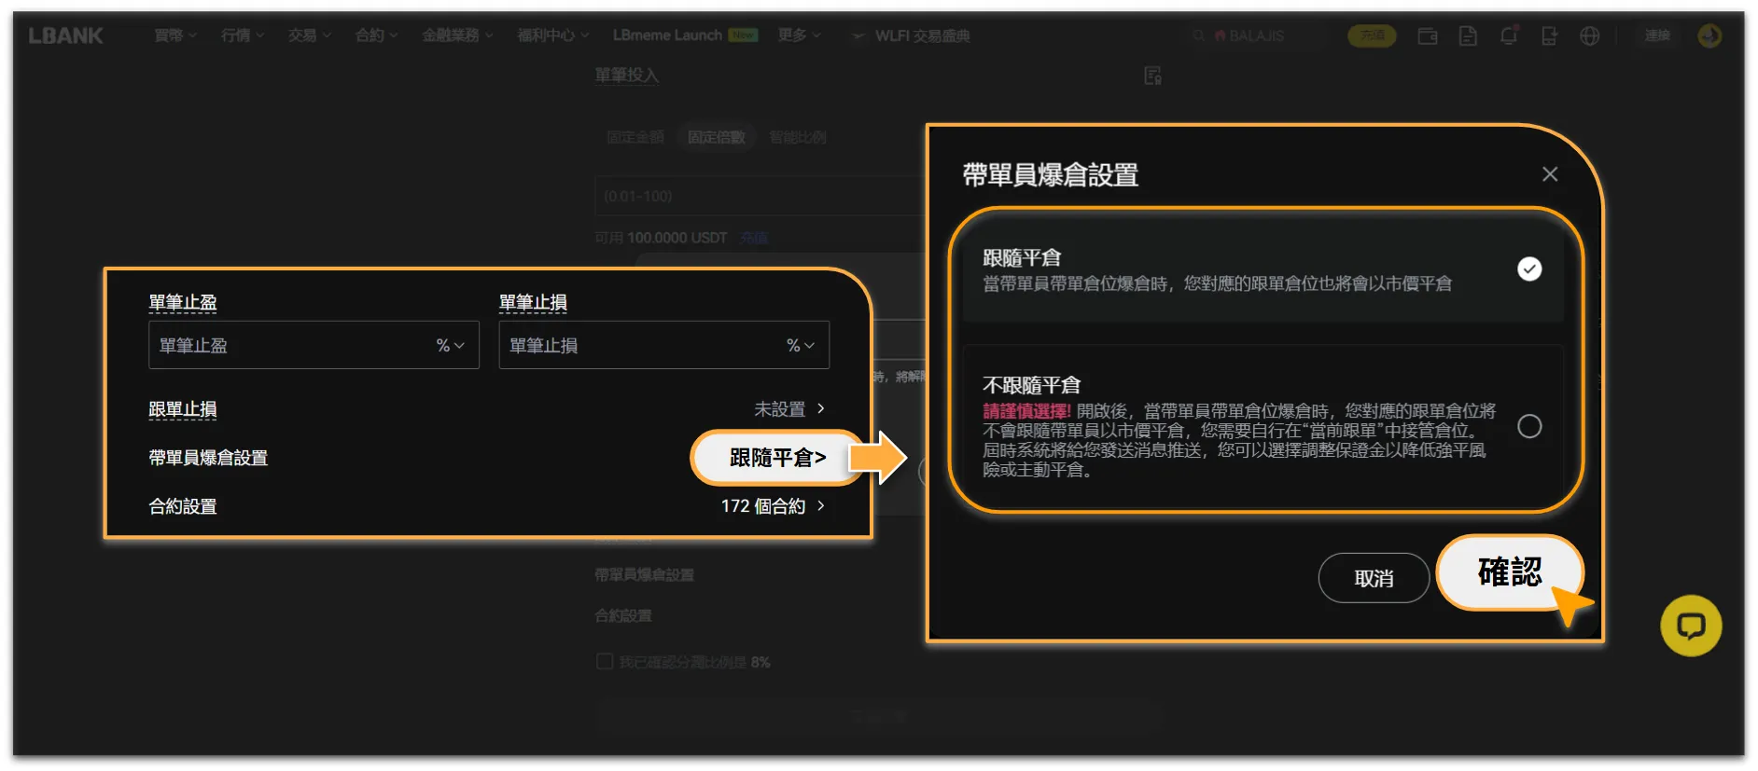Open the yellow chat support bubble

point(1691,626)
